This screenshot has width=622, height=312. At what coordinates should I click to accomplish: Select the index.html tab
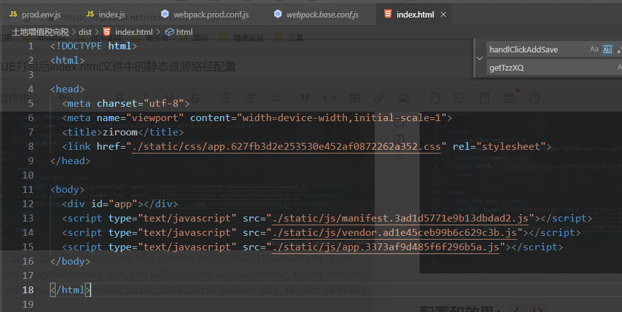[415, 15]
